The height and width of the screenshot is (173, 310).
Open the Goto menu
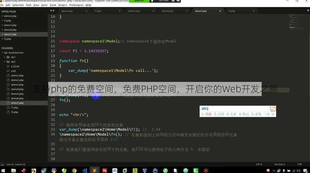(x=44, y=5)
